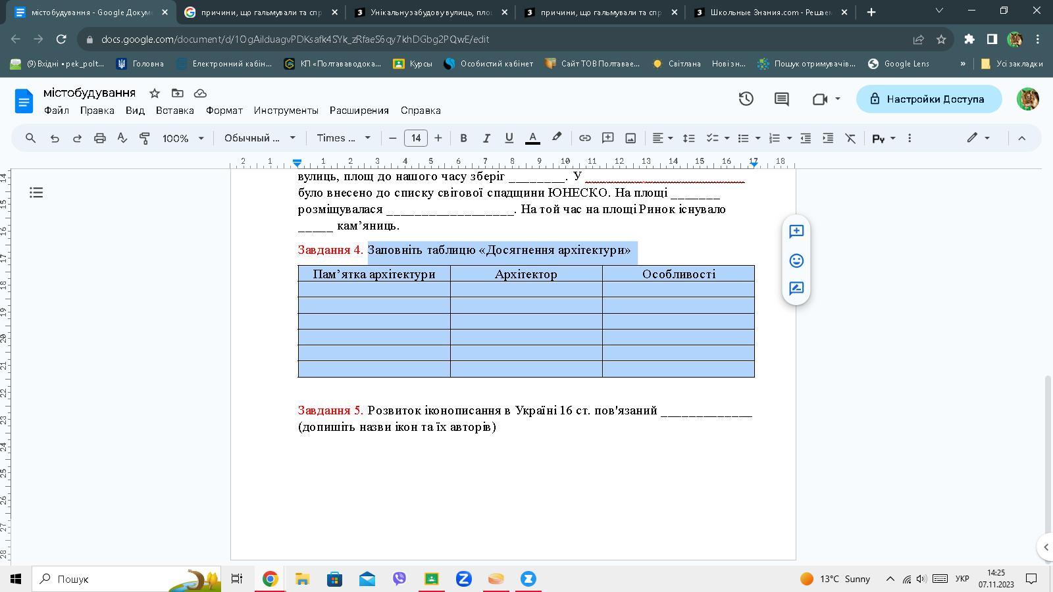Click the Add comment icon beside the table

pyautogui.click(x=796, y=232)
